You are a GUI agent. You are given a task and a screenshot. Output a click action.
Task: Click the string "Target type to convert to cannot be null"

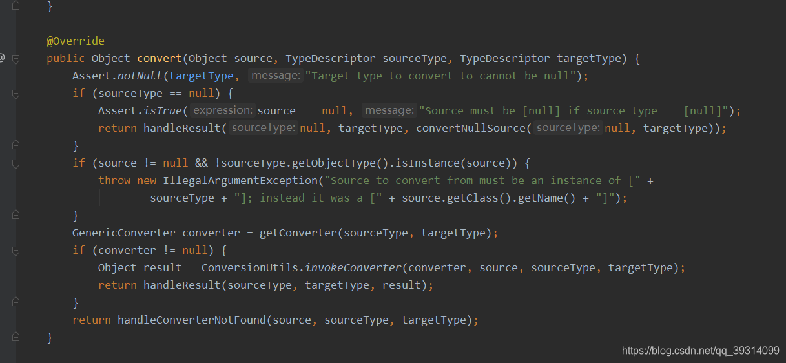point(440,76)
